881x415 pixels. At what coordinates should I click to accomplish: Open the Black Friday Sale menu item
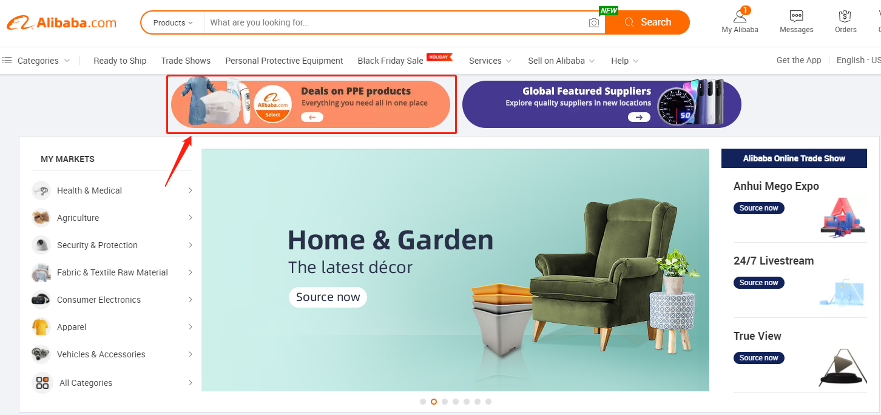tap(391, 61)
